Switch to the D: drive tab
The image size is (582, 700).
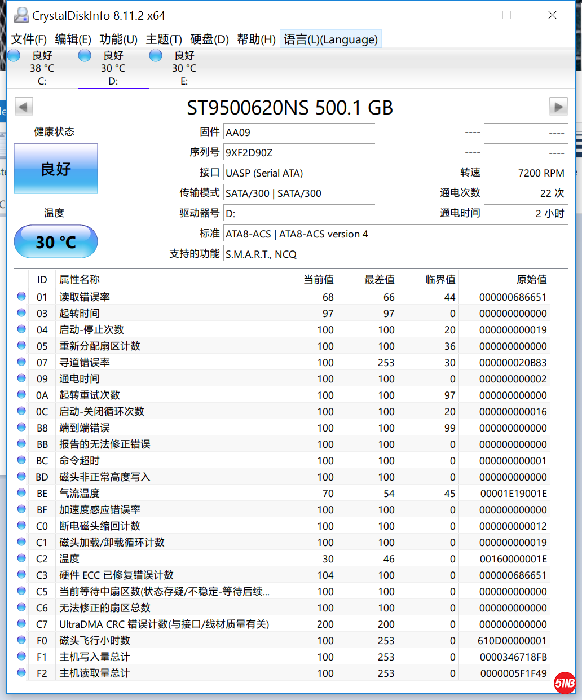click(113, 68)
